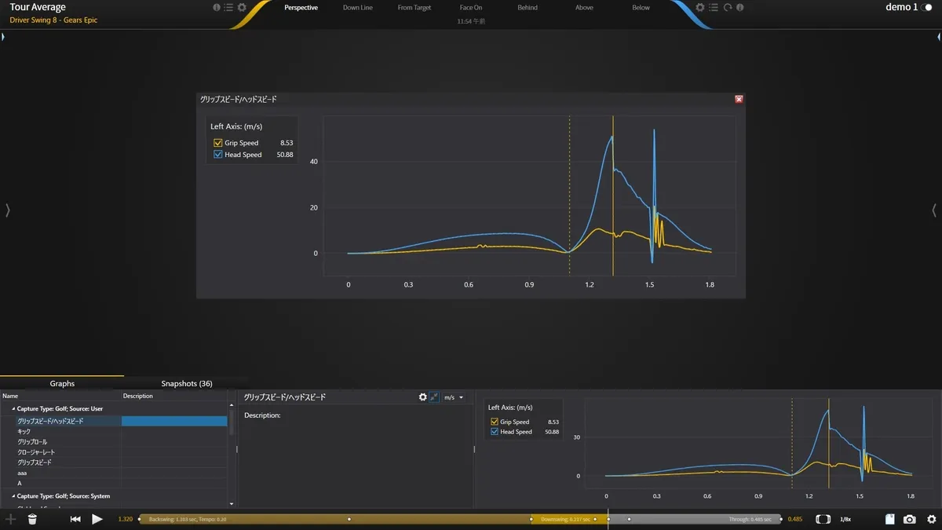Rewind to the swing start
Screen dimensions: 942x530
(75, 519)
